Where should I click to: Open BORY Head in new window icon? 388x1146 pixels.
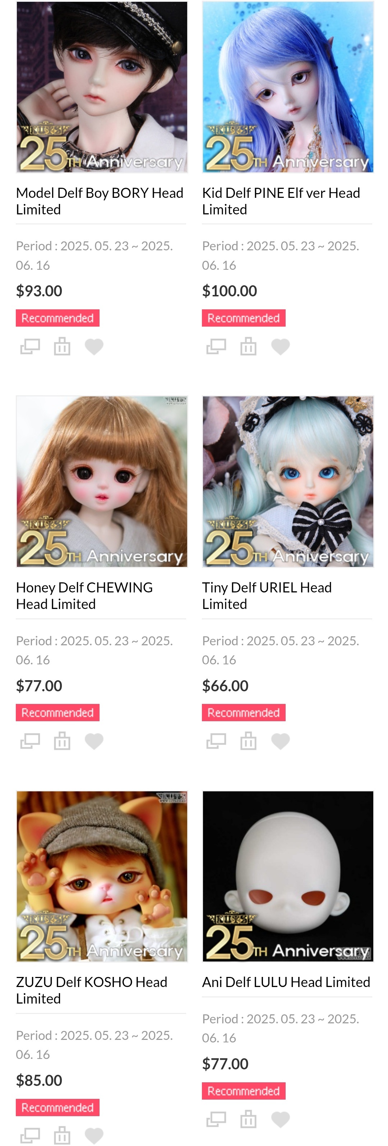click(30, 346)
